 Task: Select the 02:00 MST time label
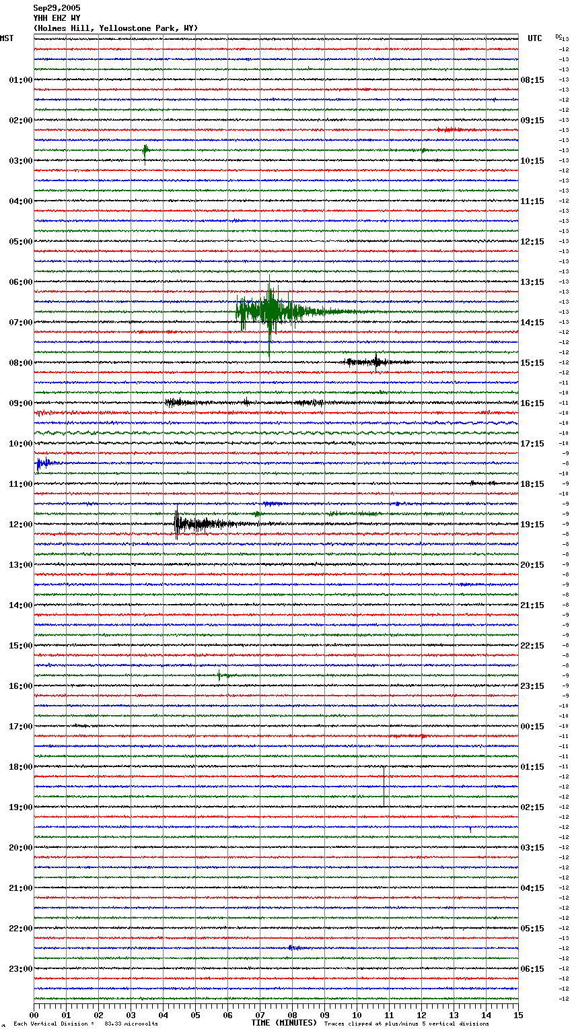point(21,121)
